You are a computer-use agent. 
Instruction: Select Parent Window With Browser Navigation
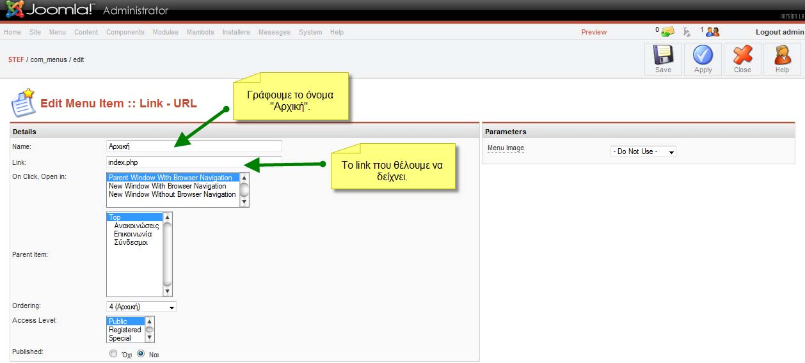click(x=173, y=178)
